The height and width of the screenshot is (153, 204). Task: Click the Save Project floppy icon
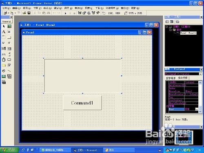[29, 13]
